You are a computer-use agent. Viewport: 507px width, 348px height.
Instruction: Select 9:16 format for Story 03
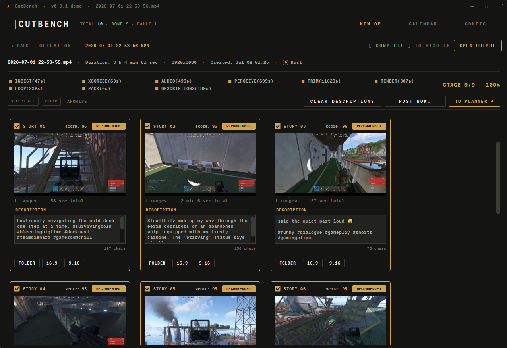335,263
